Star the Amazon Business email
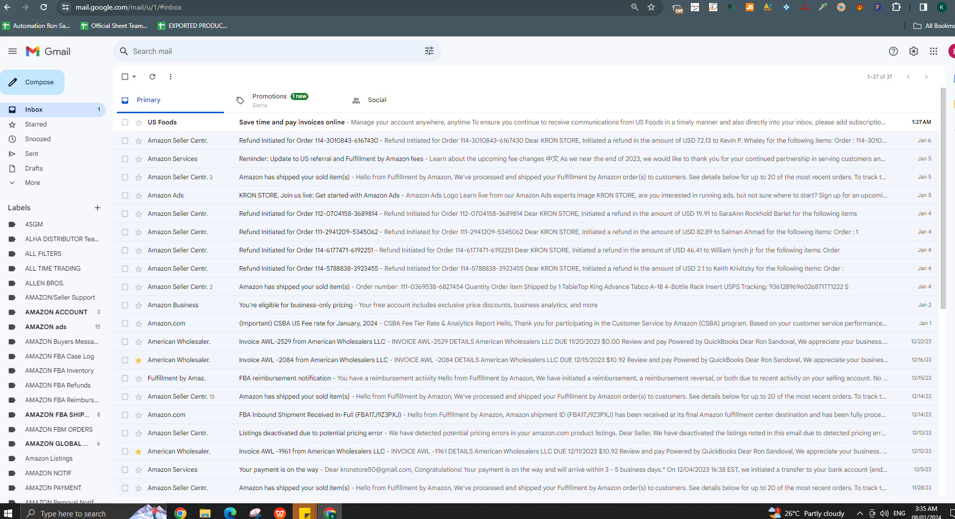 pyautogui.click(x=138, y=305)
